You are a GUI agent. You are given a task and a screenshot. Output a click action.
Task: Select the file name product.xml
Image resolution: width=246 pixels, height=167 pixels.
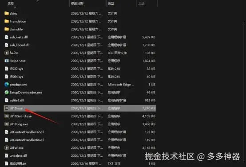click(18, 85)
